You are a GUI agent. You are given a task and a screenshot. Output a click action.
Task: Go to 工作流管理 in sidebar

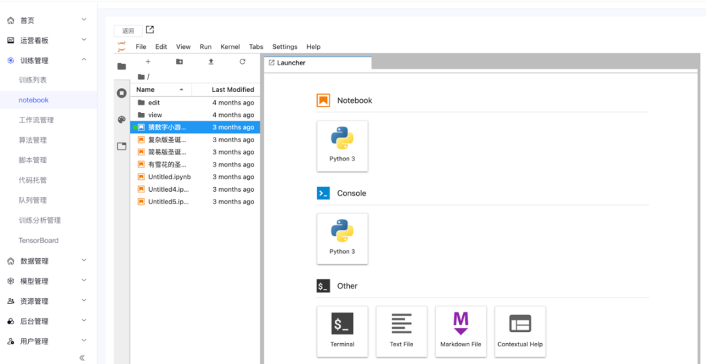37,120
